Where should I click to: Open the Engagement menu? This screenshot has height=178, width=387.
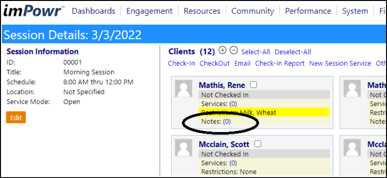tap(149, 11)
